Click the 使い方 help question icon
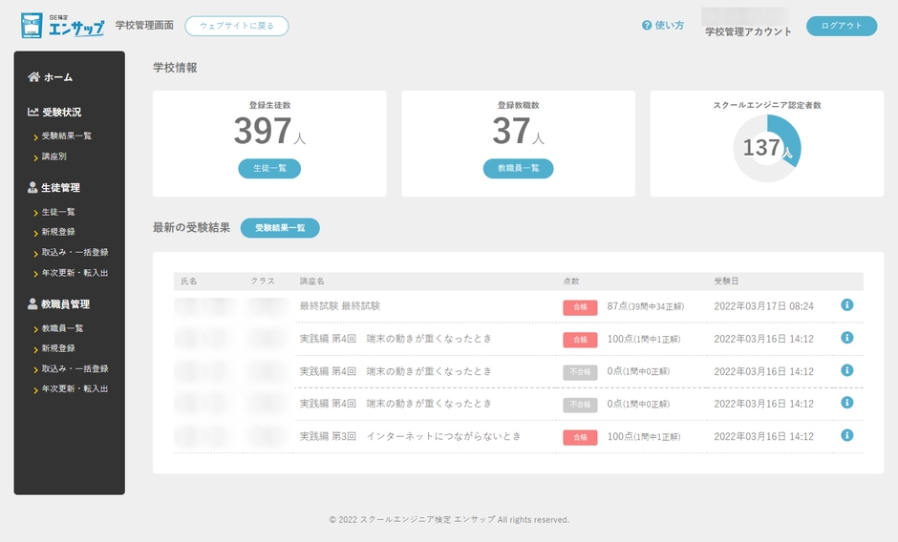The image size is (898, 542). (x=647, y=26)
